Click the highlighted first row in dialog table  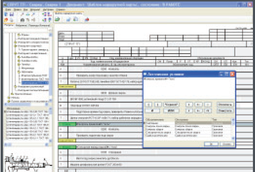tap(188, 123)
